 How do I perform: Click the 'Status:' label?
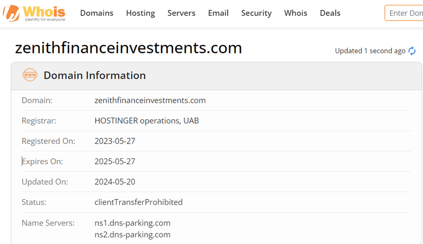click(x=34, y=202)
